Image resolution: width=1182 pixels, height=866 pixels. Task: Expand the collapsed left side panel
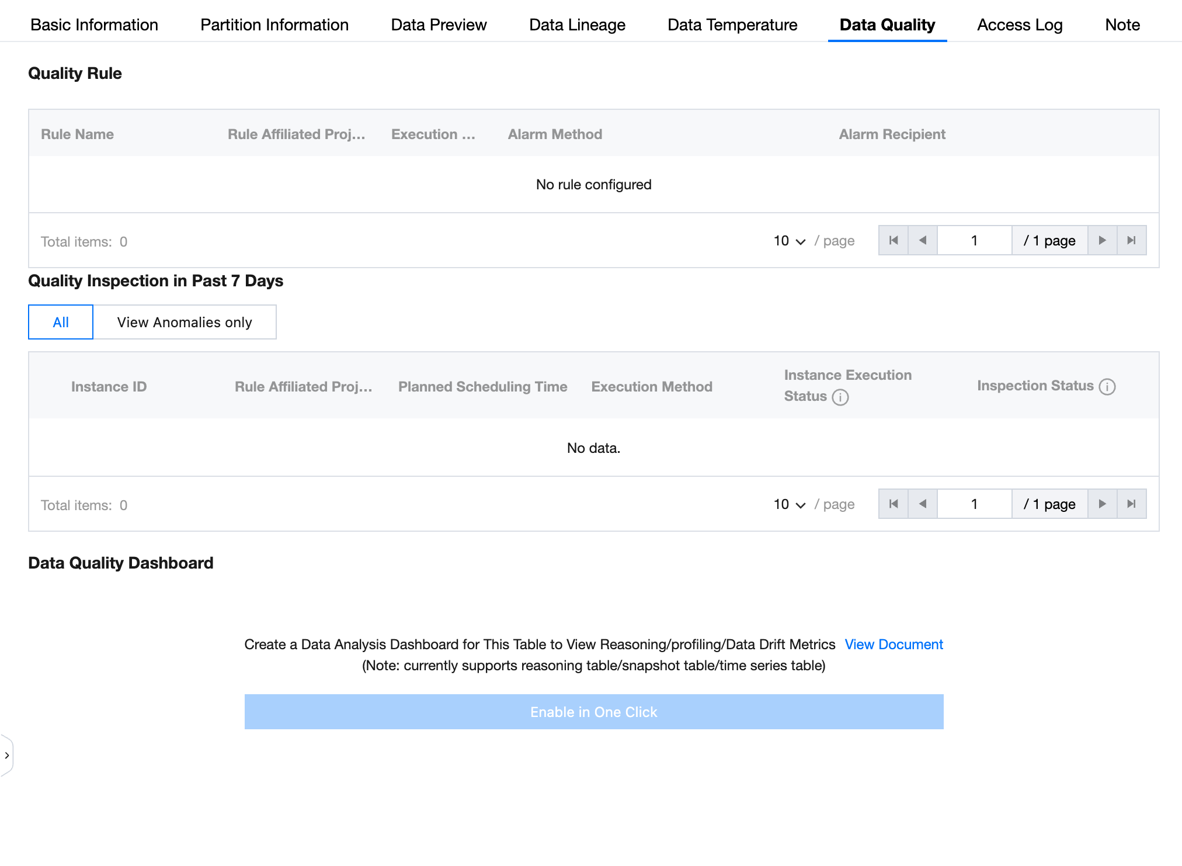[6, 756]
